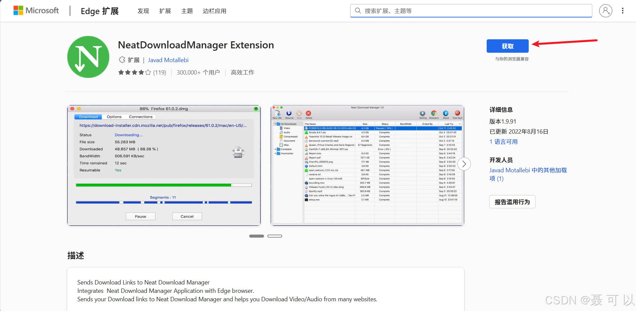Open developer Javad Motallebi link
The height and width of the screenshot is (311, 636).
coord(168,60)
